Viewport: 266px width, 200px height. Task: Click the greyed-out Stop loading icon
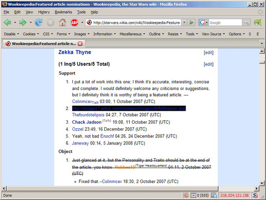point(51,22)
